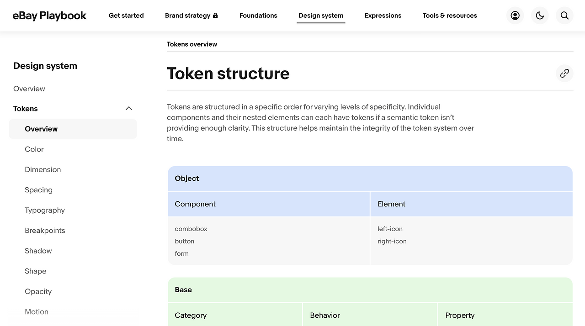Open search with the magnifier icon
This screenshot has width=585, height=326.
pyautogui.click(x=564, y=16)
